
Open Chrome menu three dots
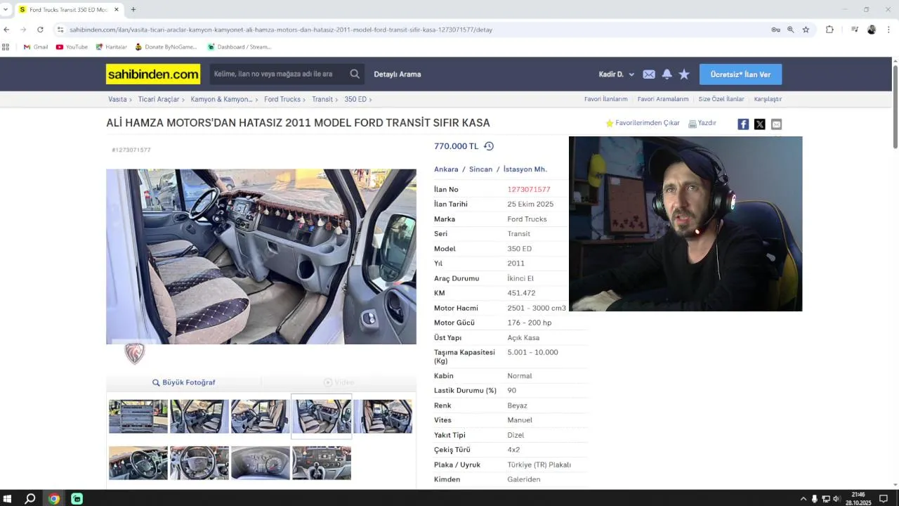pyautogui.click(x=888, y=30)
